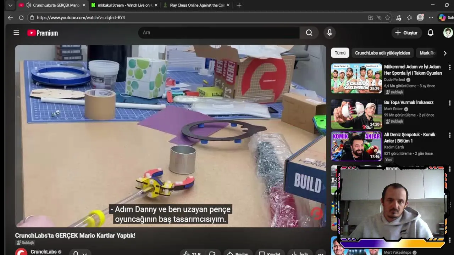Open options for Ali Deniz Şenpotuk video

(x=450, y=135)
